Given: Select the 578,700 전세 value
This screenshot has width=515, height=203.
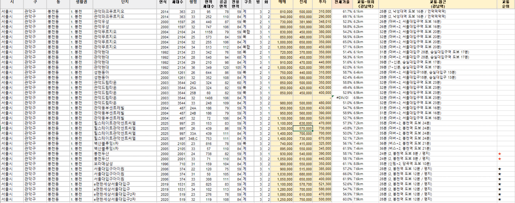Looking at the screenshot, I should click(303, 184).
